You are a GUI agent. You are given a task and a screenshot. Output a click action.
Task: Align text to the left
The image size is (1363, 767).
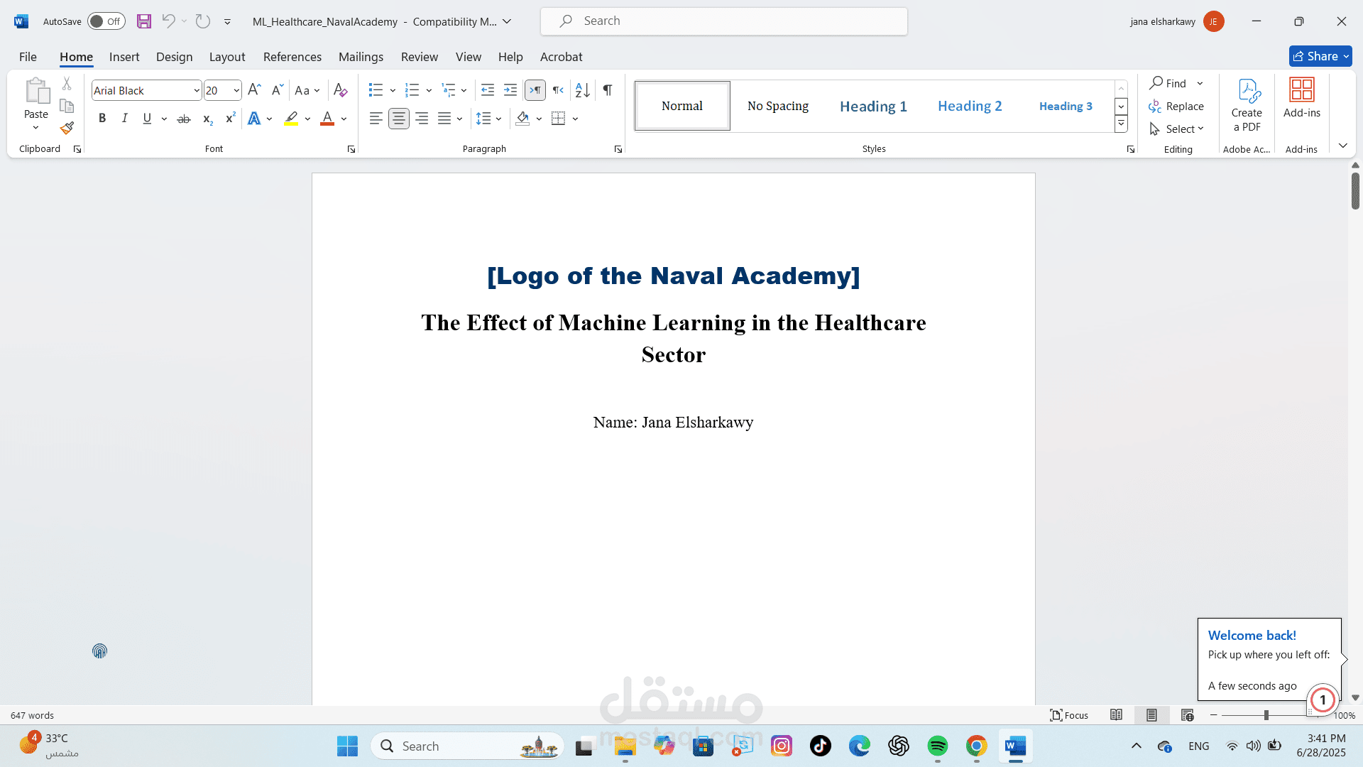point(376,119)
